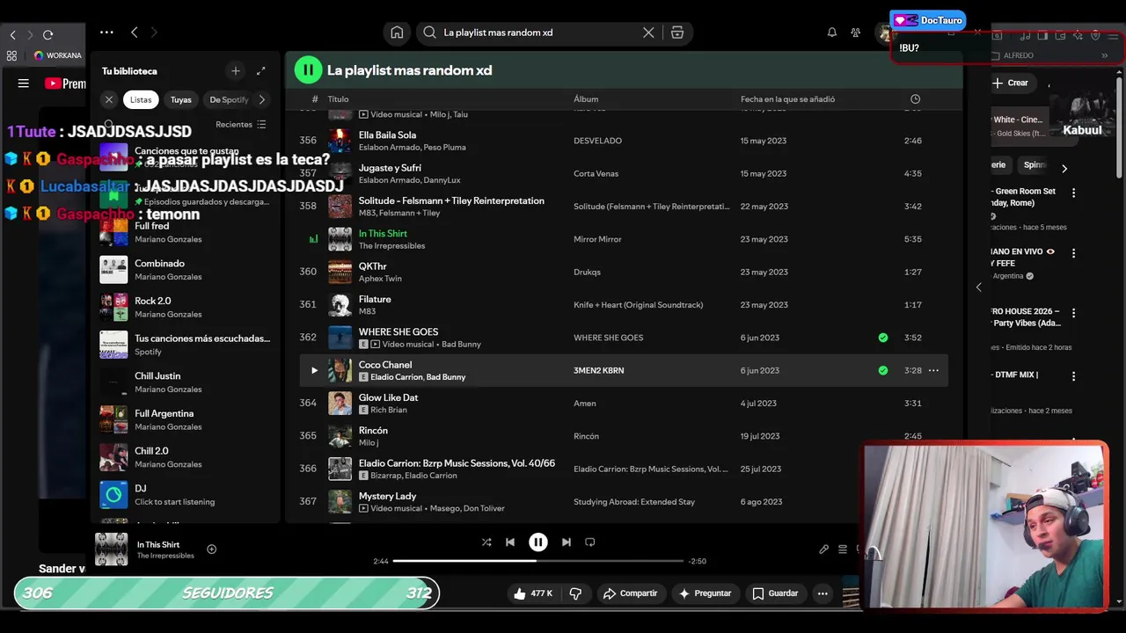This screenshot has width=1126, height=633.
Task: Open friend activity icon in Spotify header
Action: click(x=855, y=33)
